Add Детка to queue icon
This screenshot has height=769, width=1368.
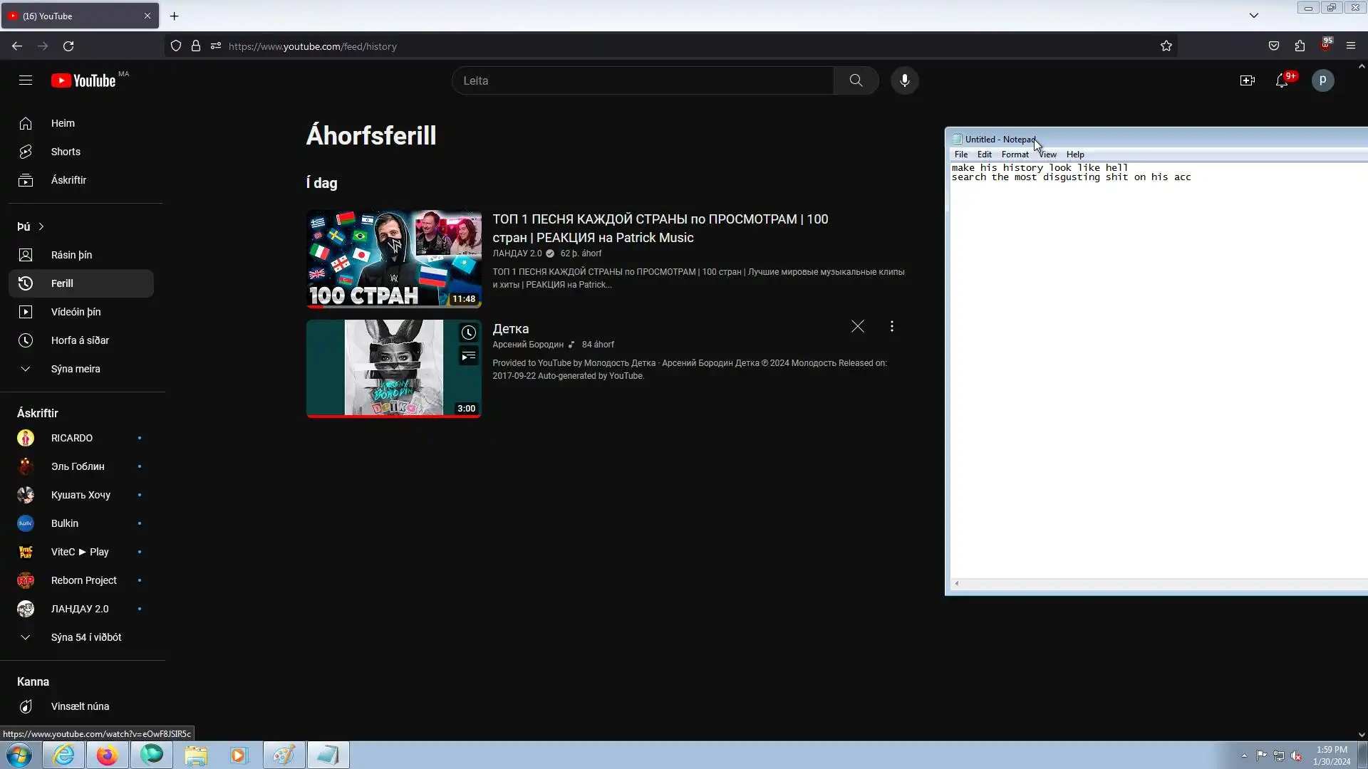point(468,356)
